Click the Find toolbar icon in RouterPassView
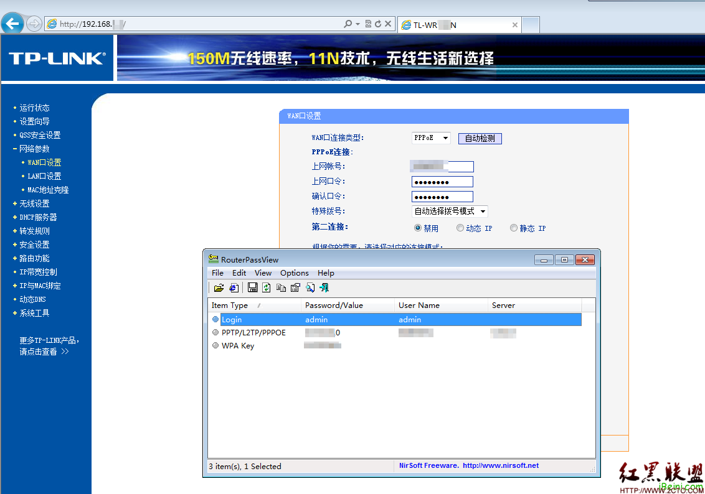The height and width of the screenshot is (494, 705). [311, 287]
